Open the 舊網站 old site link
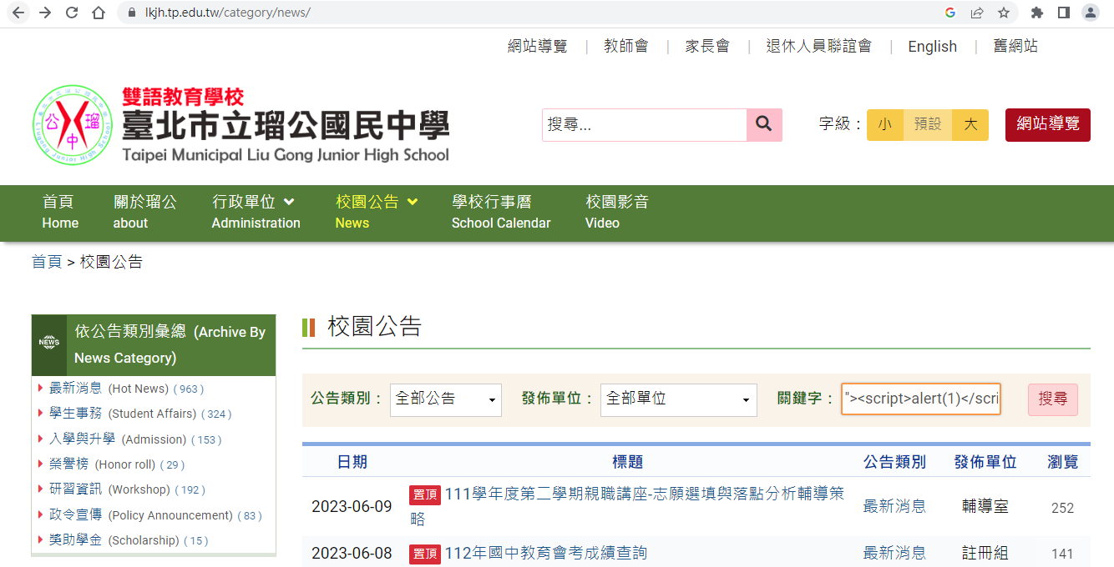 click(1015, 47)
